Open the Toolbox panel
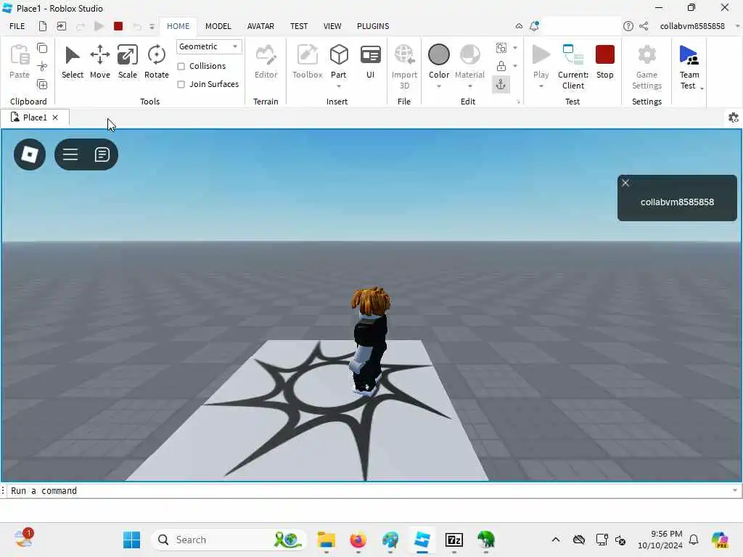 [307, 62]
